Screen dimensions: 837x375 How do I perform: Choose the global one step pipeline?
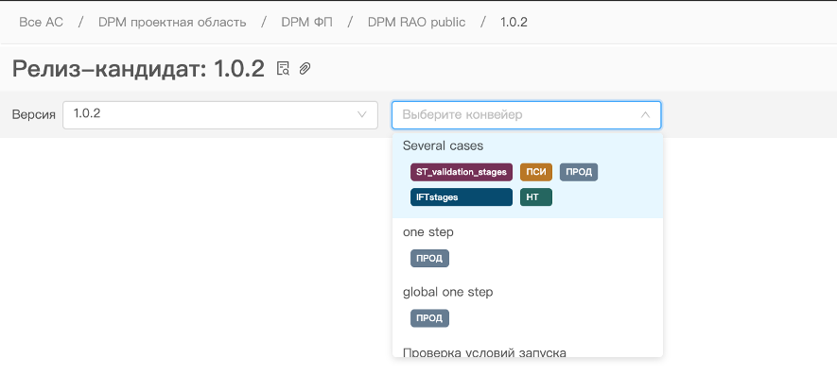click(528, 308)
